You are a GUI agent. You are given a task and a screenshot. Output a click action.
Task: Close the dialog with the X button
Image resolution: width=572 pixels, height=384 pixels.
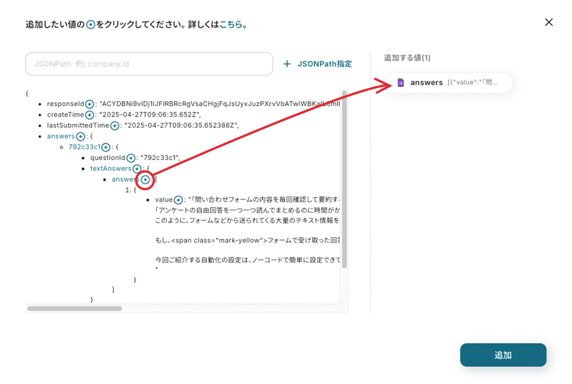tap(549, 22)
